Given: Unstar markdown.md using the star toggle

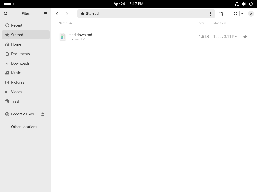Looking at the screenshot, I should [245, 37].
